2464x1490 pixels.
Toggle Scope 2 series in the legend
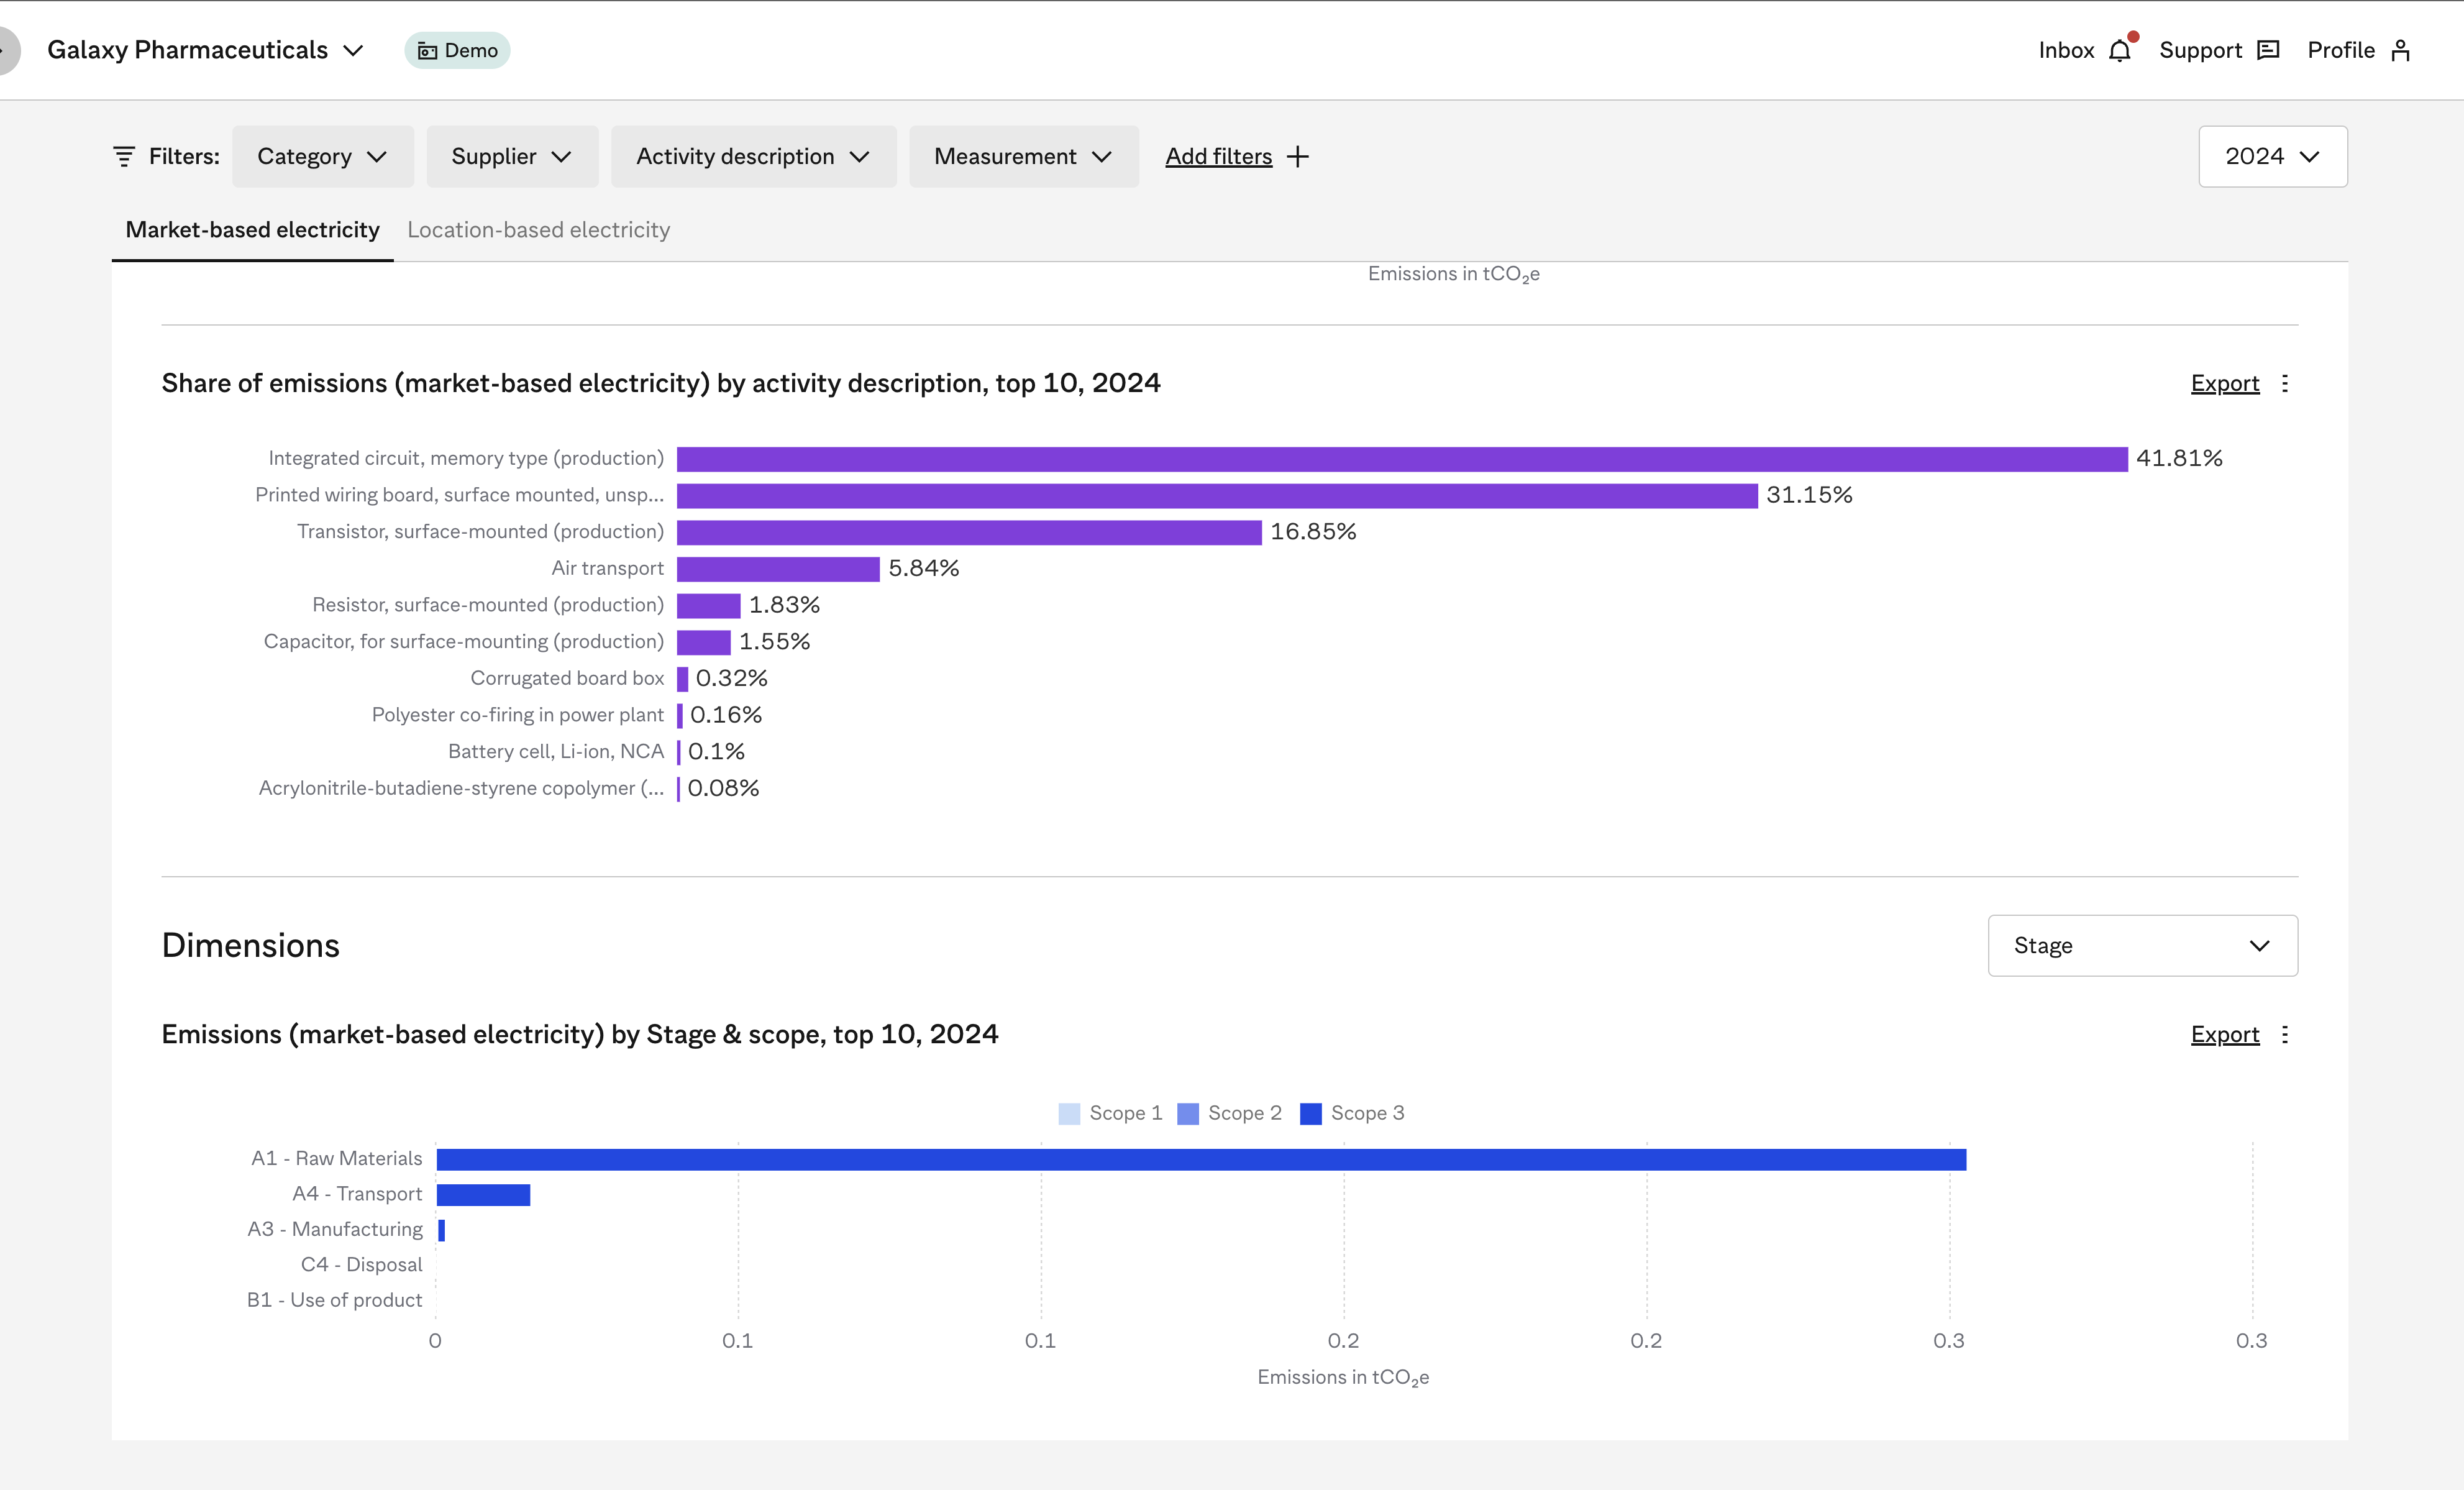point(1230,1113)
